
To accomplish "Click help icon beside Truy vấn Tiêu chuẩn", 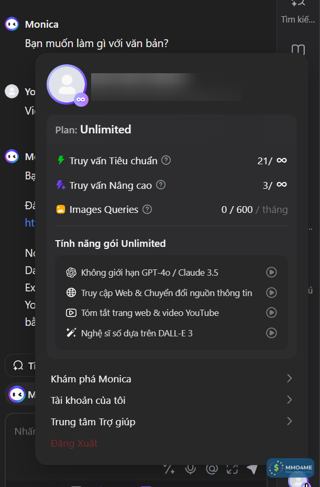I will pos(166,160).
